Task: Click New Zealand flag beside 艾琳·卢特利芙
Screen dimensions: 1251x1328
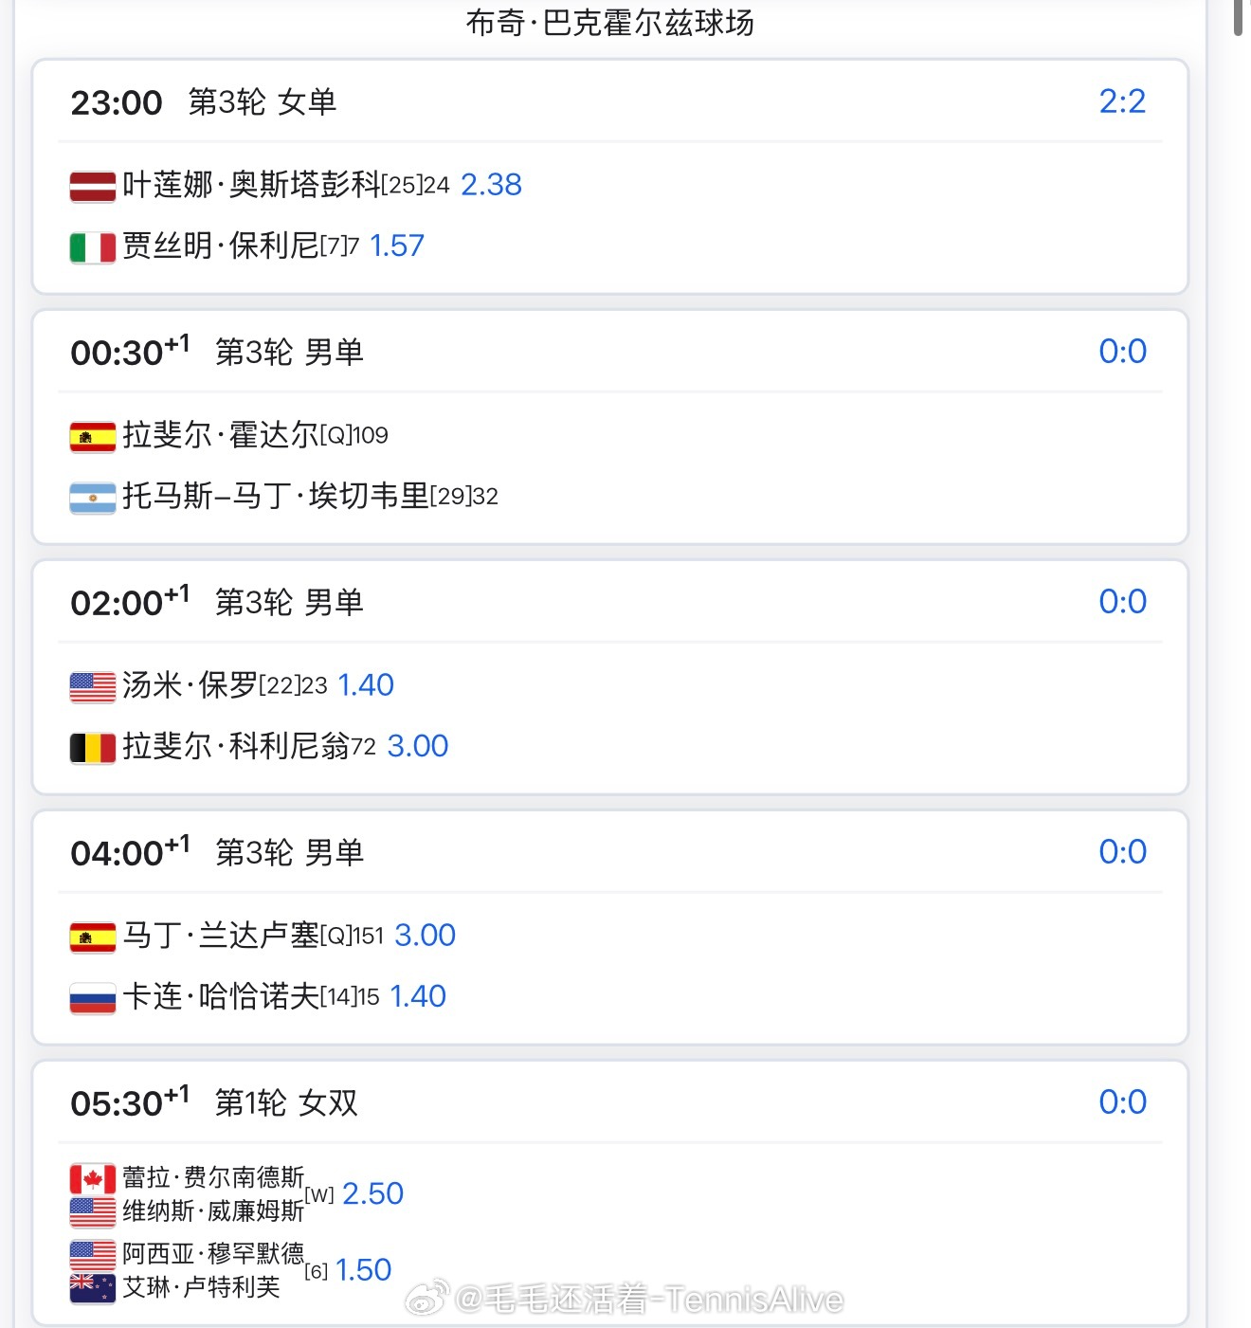Action: point(93,1288)
